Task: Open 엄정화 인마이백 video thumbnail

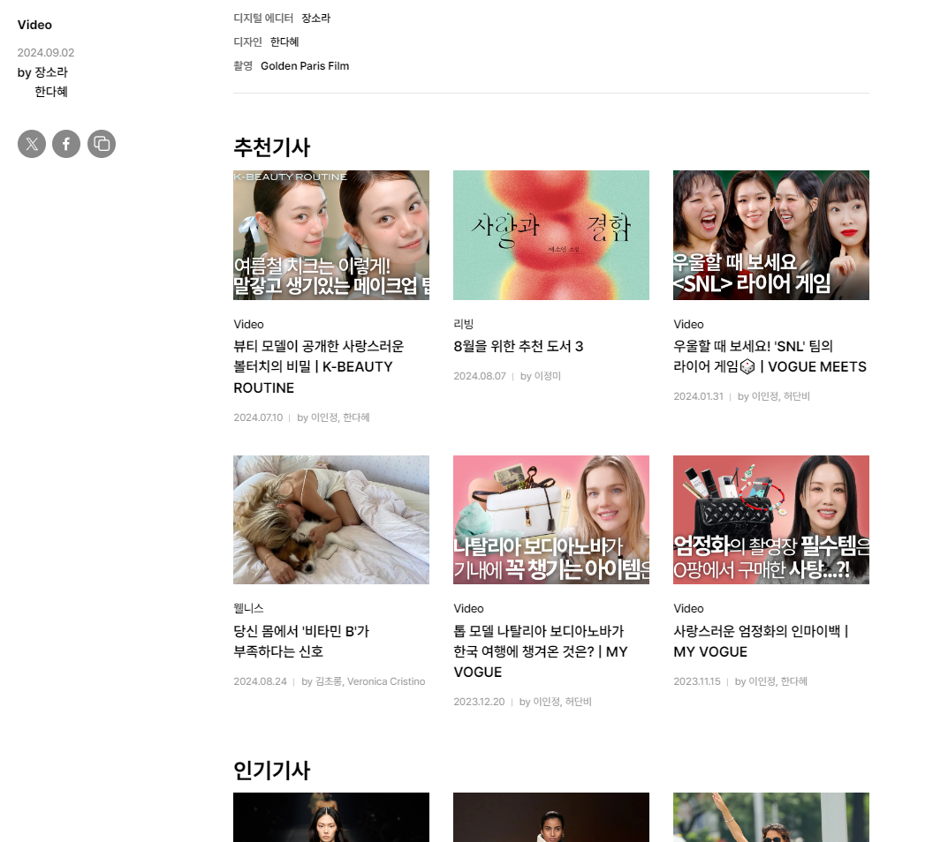Action: click(771, 520)
